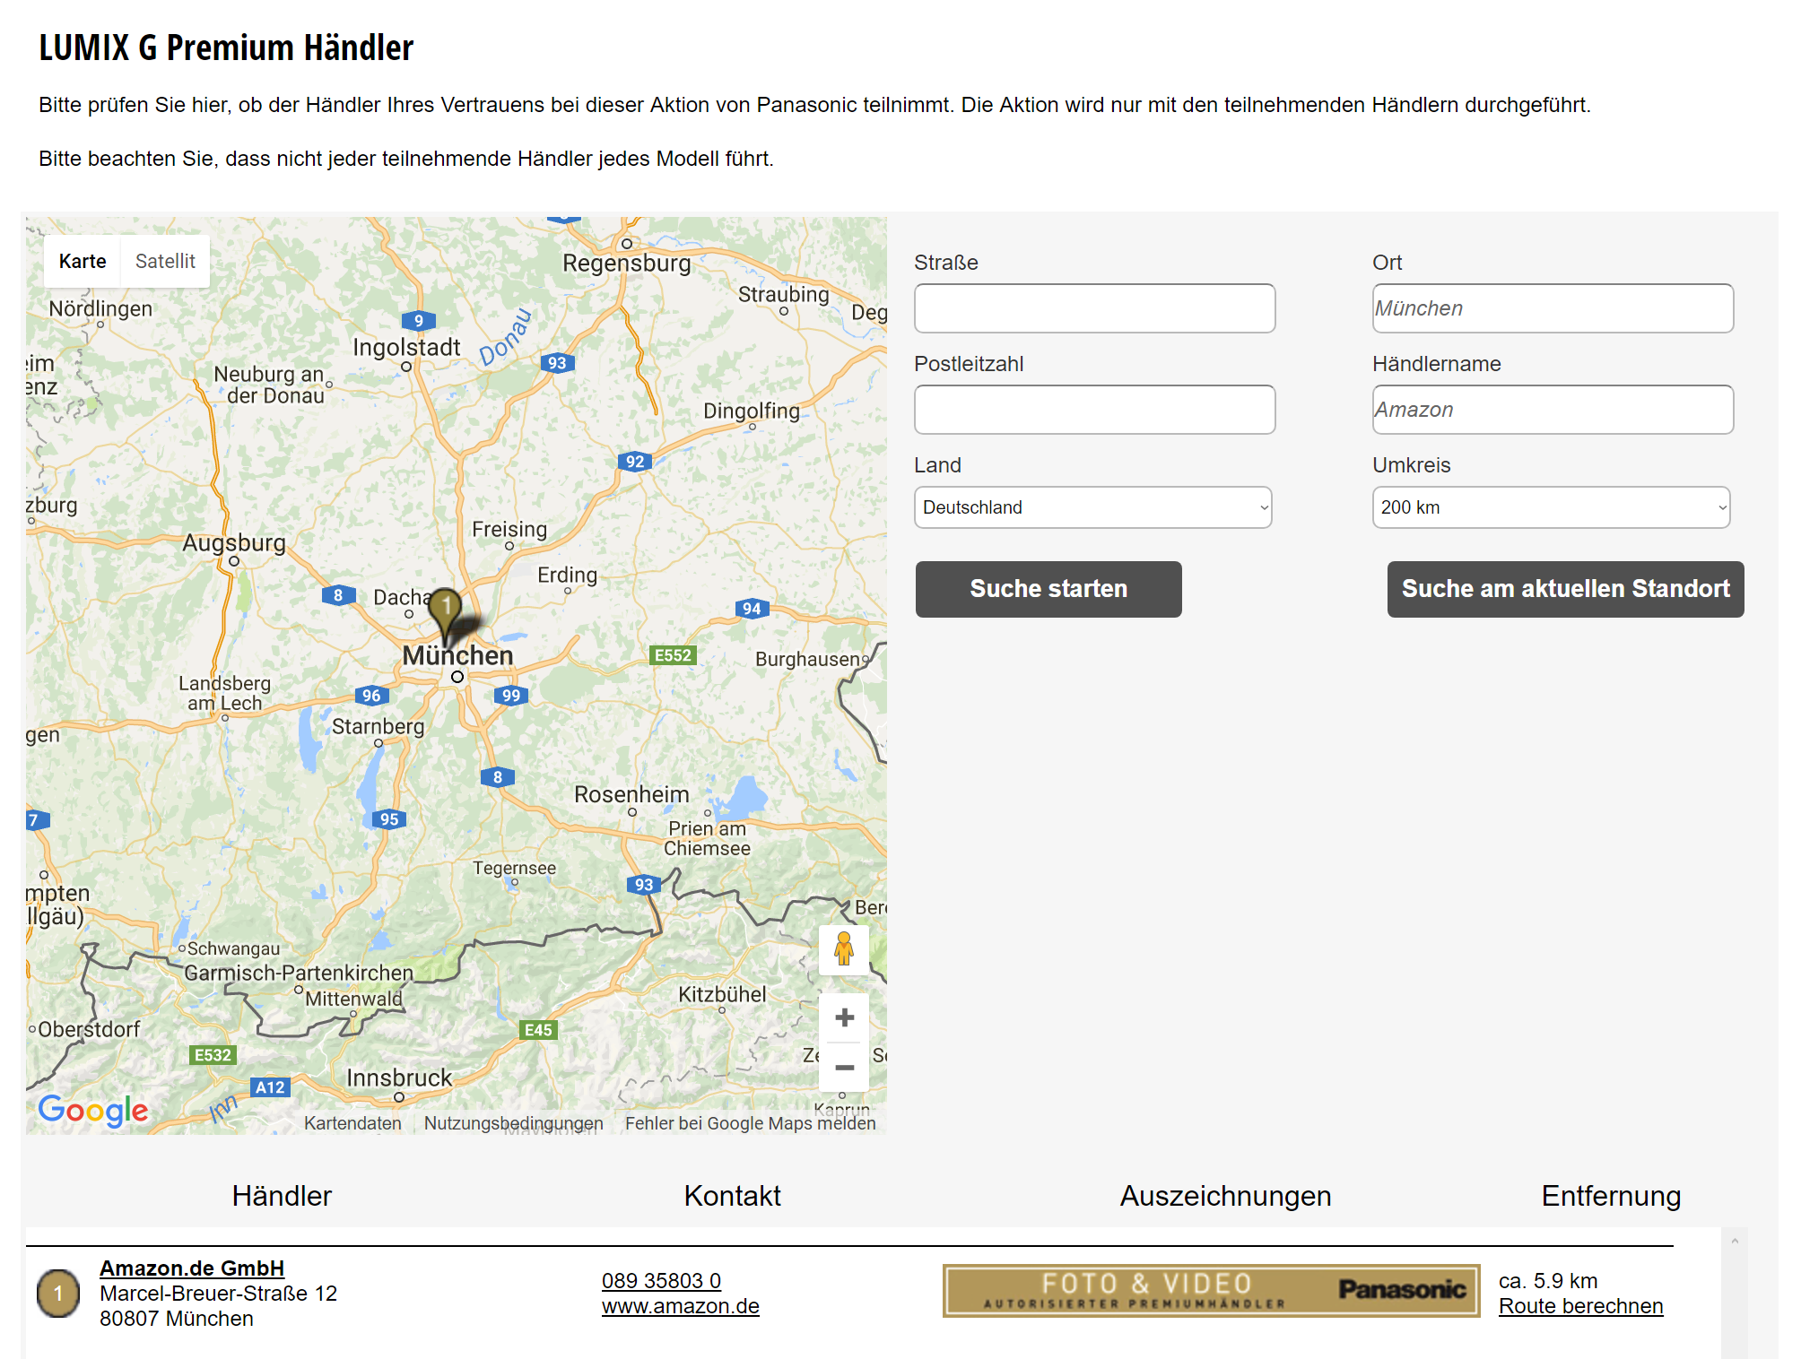The image size is (1801, 1359).
Task: Open the Route berechnen link
Action: pos(1580,1306)
